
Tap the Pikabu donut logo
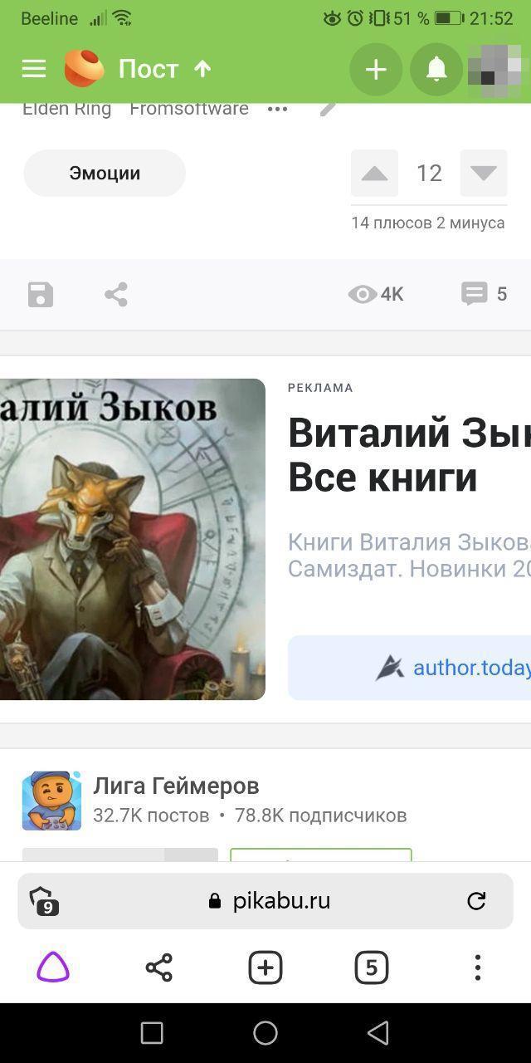pyautogui.click(x=85, y=69)
